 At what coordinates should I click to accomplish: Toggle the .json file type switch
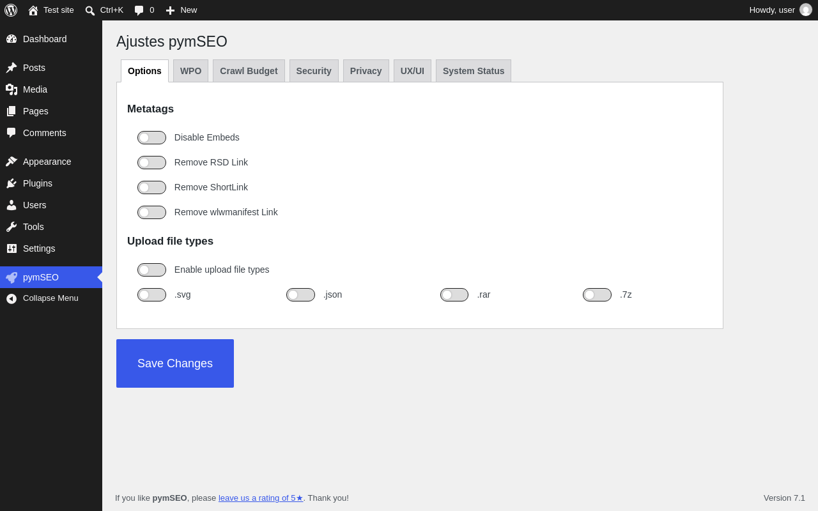[x=300, y=294]
